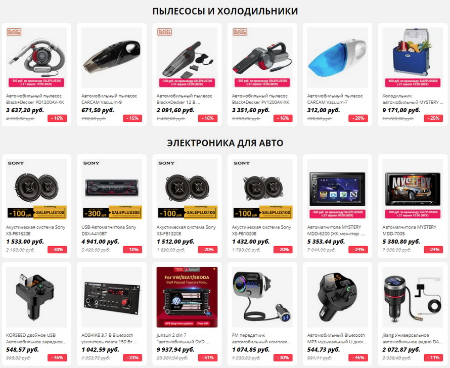
Task: Open FM transmitter car kit title
Action: 261,339
